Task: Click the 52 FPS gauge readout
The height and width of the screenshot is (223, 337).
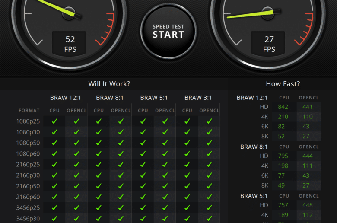Action: pos(69,44)
